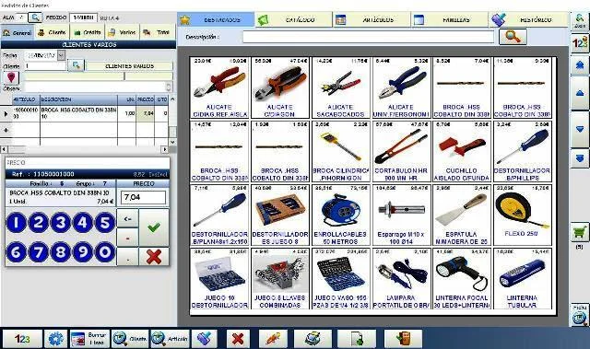Open the green shopping cart
The height and width of the screenshot is (349, 590).
click(x=580, y=233)
